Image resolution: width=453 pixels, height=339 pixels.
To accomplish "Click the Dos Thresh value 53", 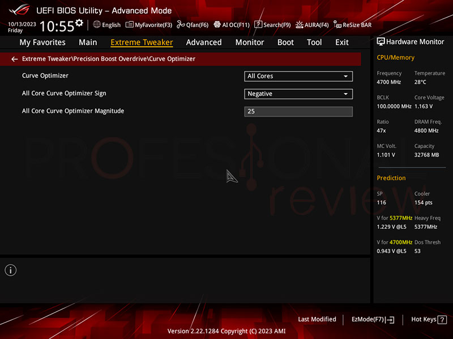I will tap(417, 251).
